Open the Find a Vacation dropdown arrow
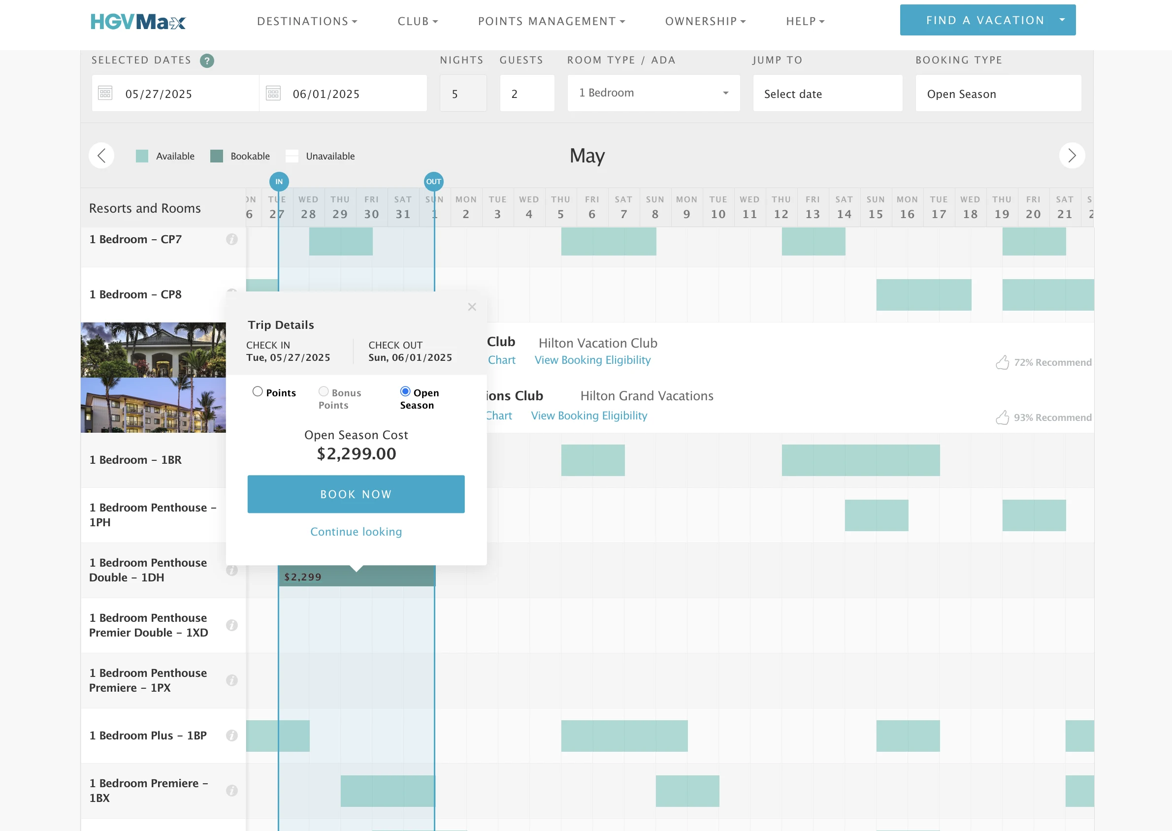This screenshot has width=1172, height=831. [x=1063, y=20]
